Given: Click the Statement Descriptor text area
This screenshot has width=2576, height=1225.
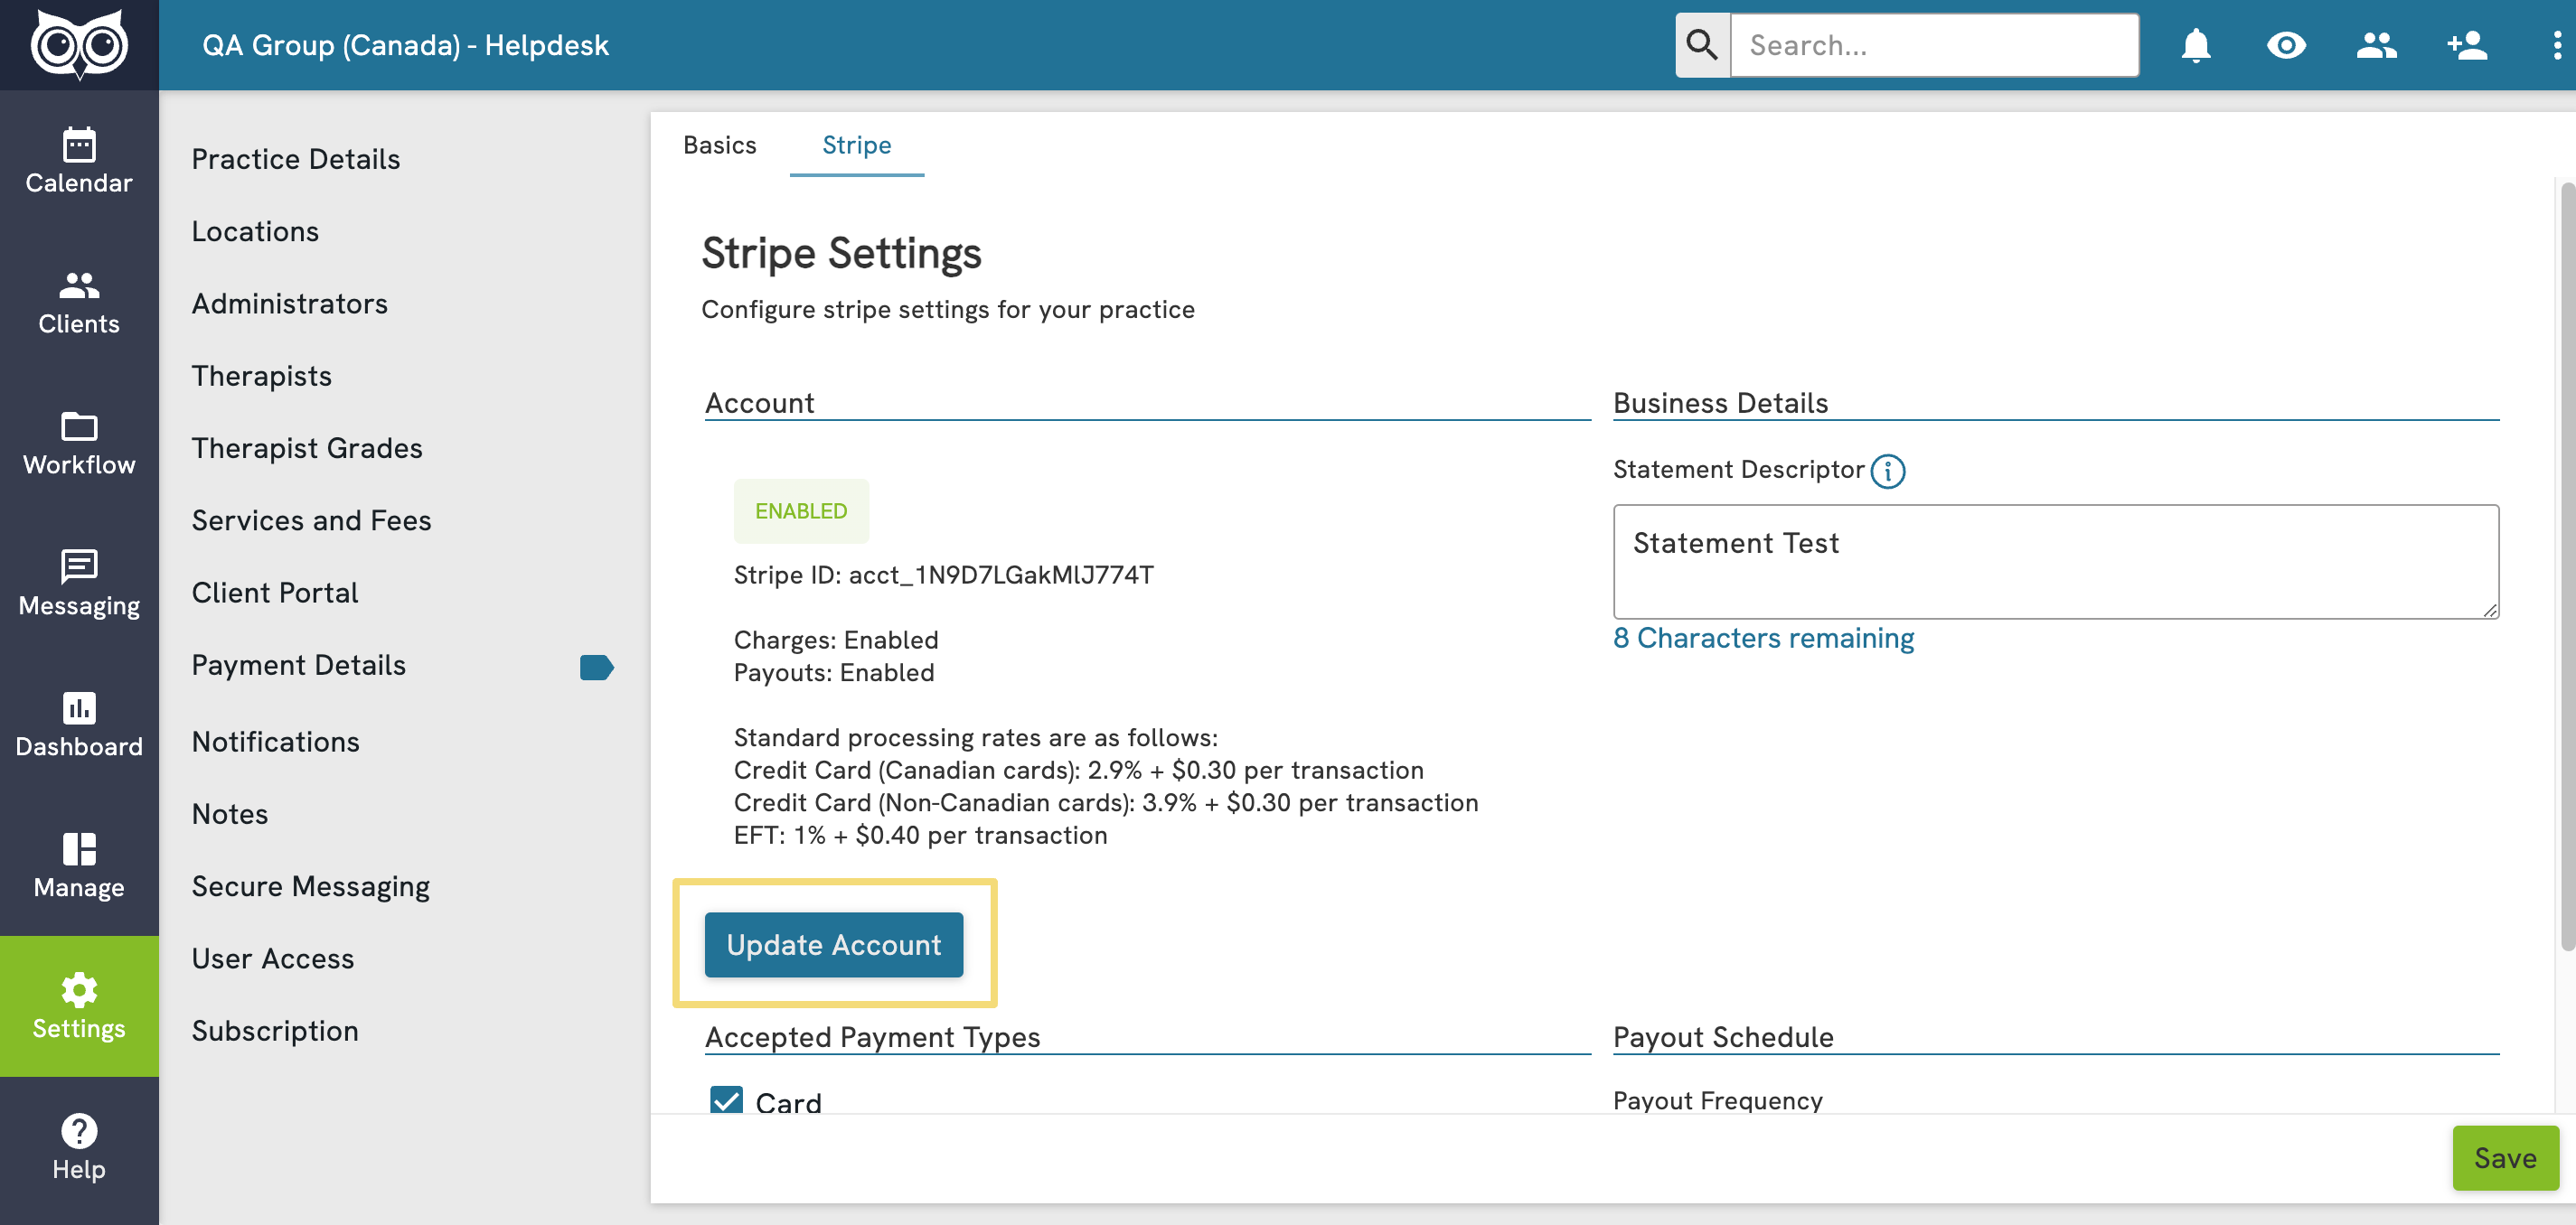Looking at the screenshot, I should [2056, 562].
